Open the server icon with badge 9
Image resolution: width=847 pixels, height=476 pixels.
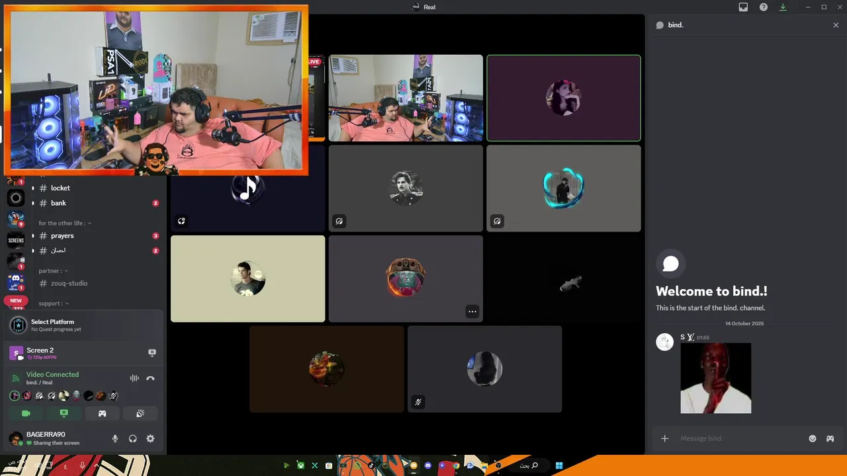click(x=16, y=219)
